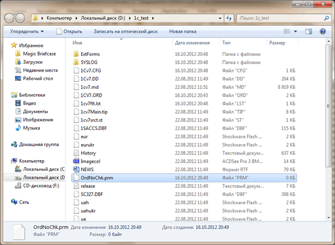Sort by the Размер column header
The image size is (335, 245).
[x=277, y=43]
